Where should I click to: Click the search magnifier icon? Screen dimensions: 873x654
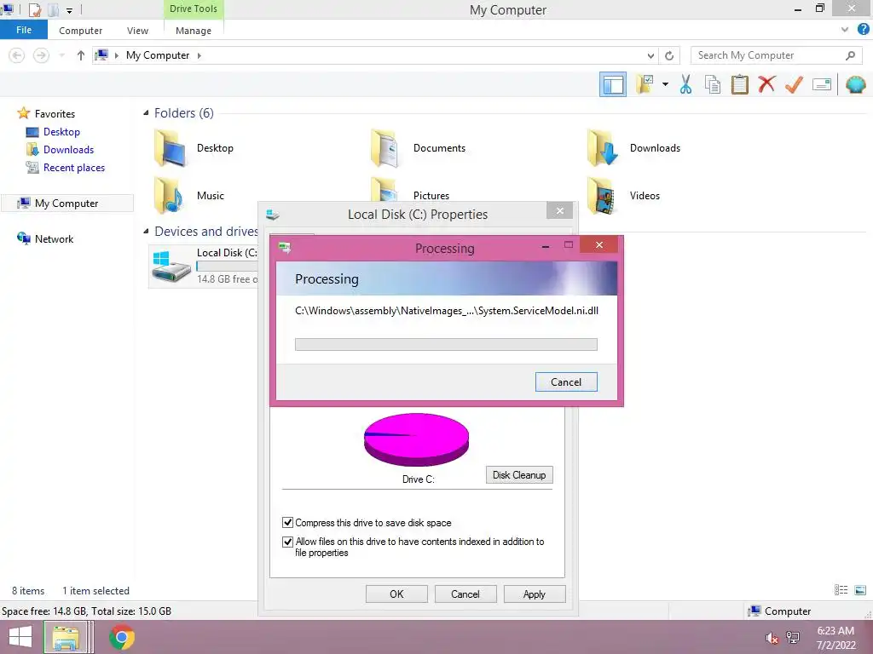click(x=850, y=55)
